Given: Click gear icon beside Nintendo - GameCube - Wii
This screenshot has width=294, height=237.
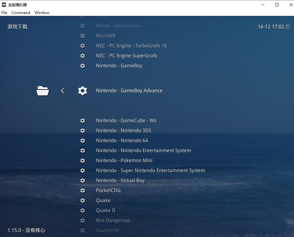Looking at the screenshot, I should [83, 121].
